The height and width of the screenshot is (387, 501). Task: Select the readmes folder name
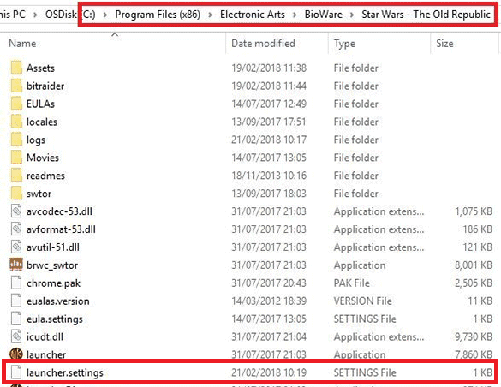(x=45, y=176)
